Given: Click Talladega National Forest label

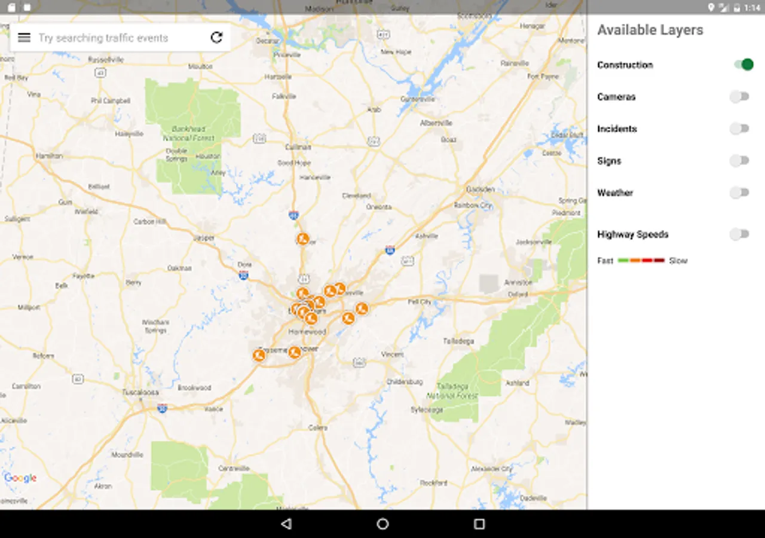Looking at the screenshot, I should (452, 392).
